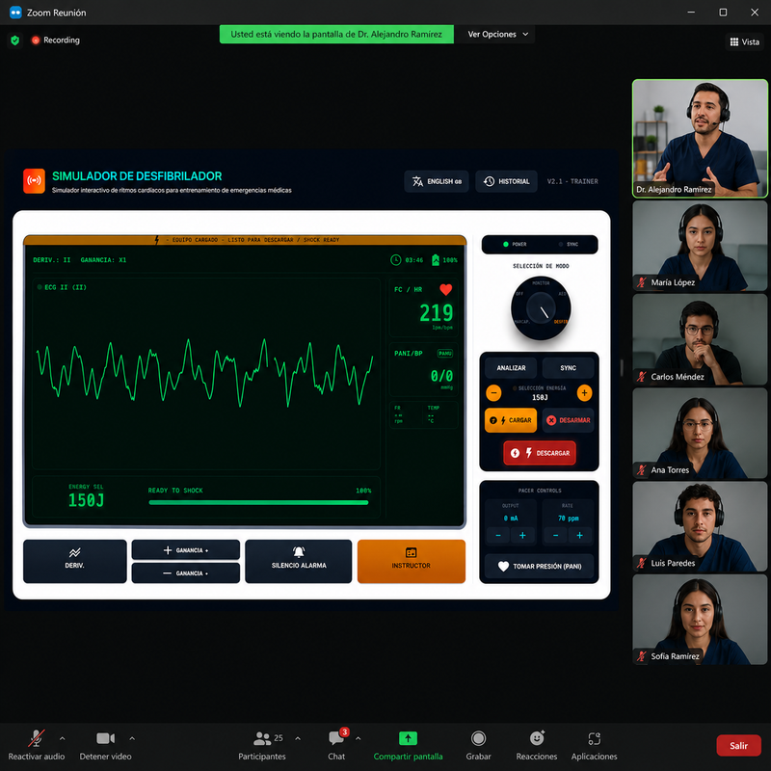
Task: Switch language with the ENGLISH GB button
Action: click(437, 181)
